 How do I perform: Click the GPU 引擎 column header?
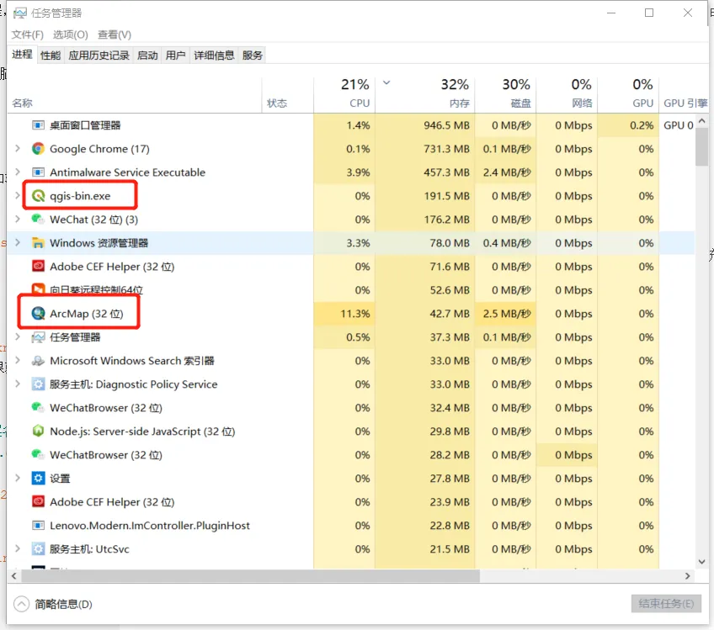click(684, 94)
